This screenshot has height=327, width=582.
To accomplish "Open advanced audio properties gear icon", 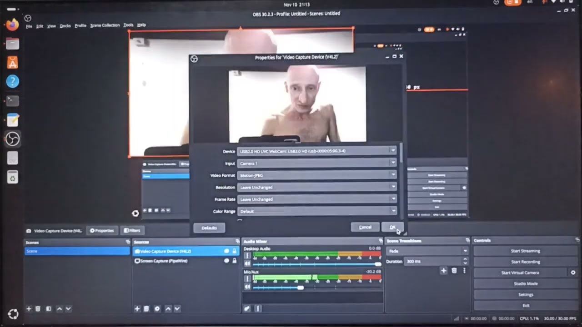I will (247, 309).
